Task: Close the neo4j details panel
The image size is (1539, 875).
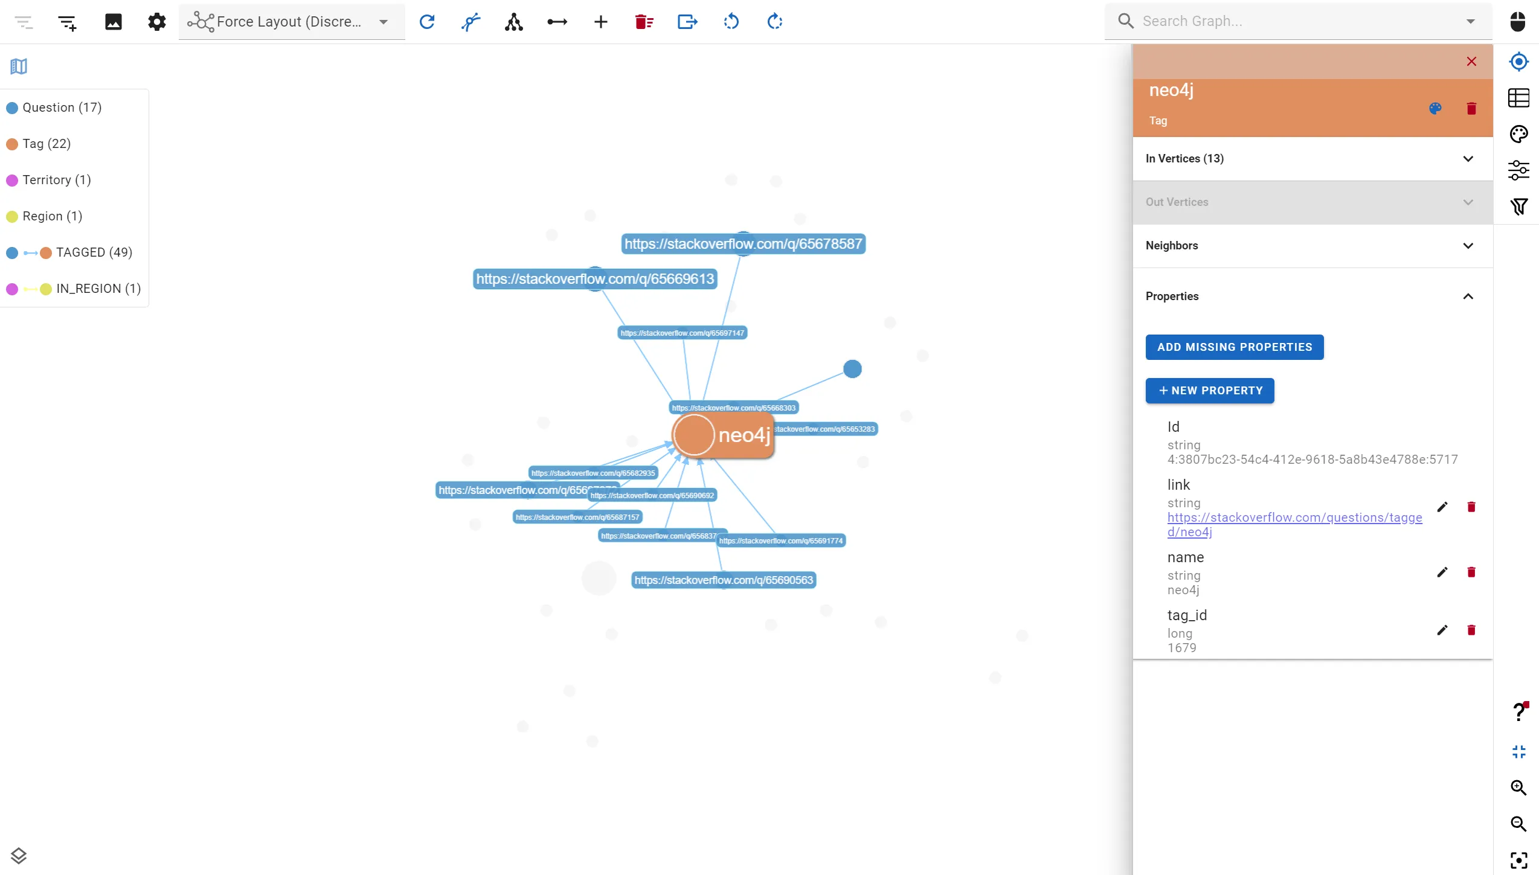Action: (1471, 62)
